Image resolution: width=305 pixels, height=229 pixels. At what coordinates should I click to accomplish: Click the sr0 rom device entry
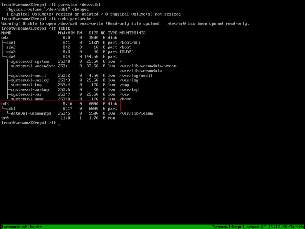[x=5, y=118]
